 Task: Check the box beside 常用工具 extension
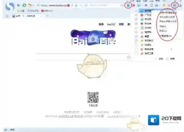point(136,54)
